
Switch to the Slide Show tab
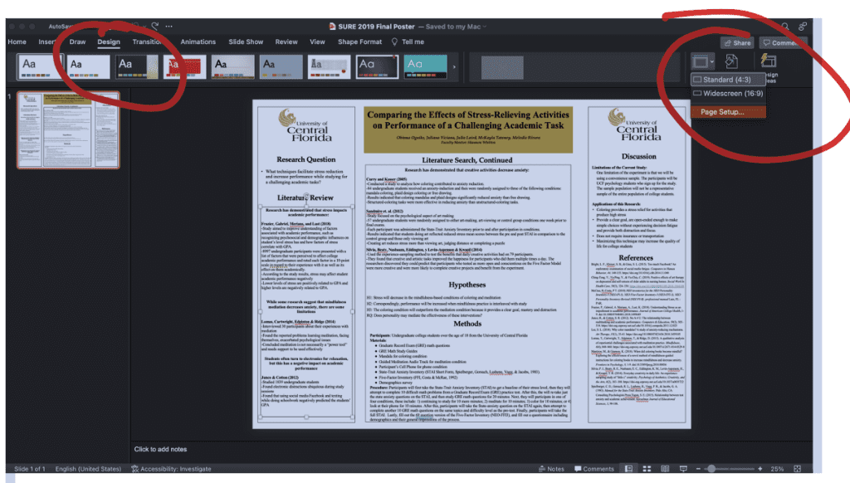click(x=246, y=41)
